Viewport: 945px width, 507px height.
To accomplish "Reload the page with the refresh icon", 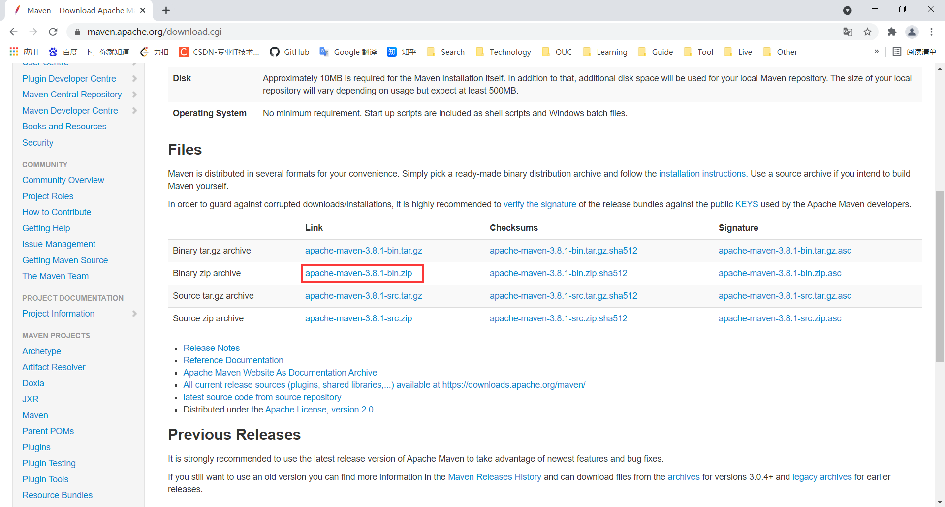I will [x=53, y=32].
